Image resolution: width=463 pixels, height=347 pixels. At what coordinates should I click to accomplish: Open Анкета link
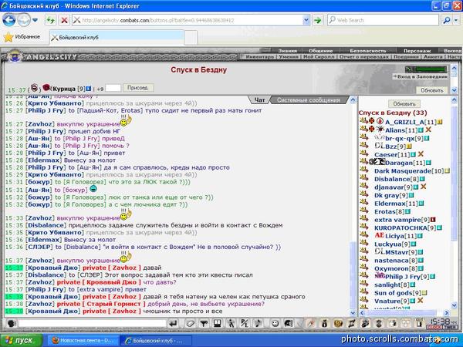pos(433,56)
